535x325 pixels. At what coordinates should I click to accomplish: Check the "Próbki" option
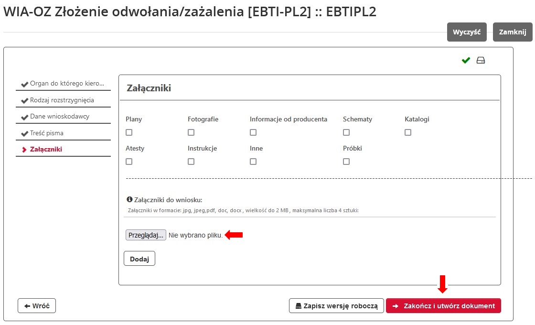pos(346,161)
